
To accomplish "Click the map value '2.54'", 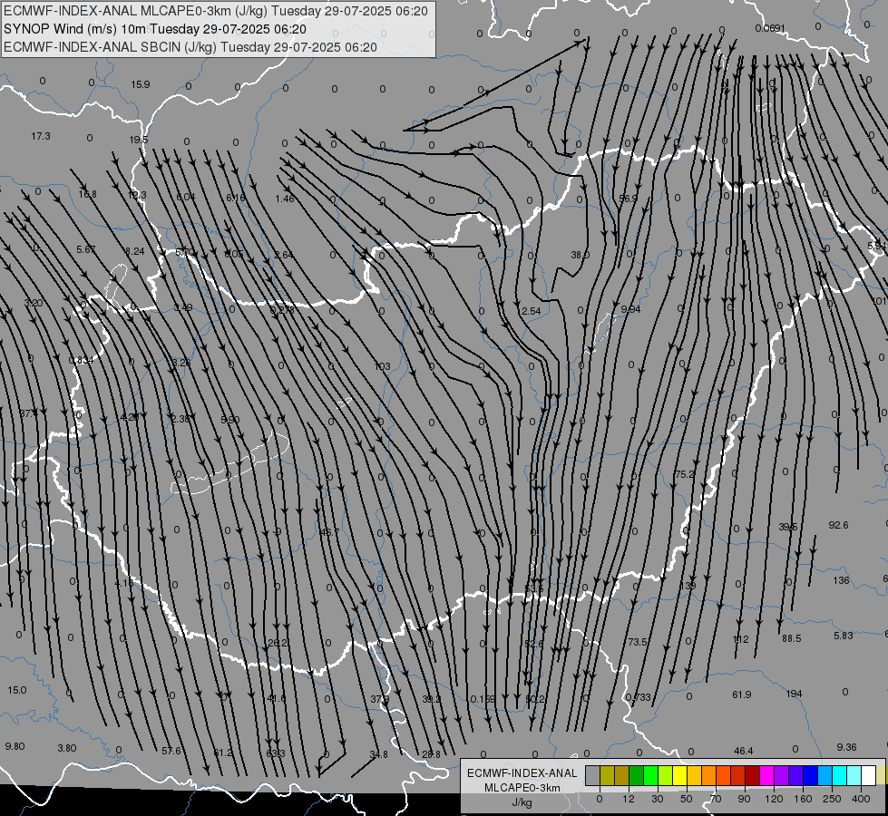I will pos(532,311).
